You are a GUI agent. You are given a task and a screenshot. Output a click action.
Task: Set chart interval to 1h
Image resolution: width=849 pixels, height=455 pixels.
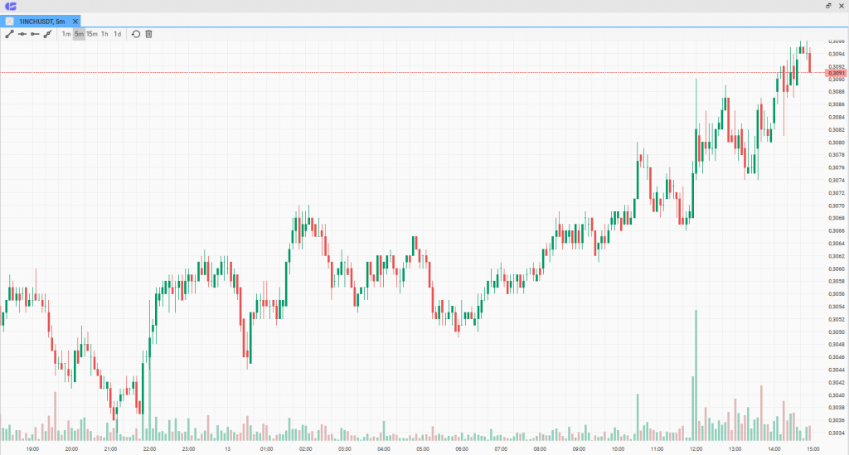tap(104, 34)
